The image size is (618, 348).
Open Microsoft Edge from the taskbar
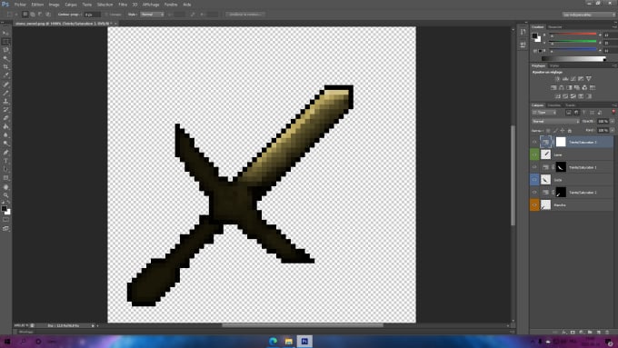[x=273, y=342]
